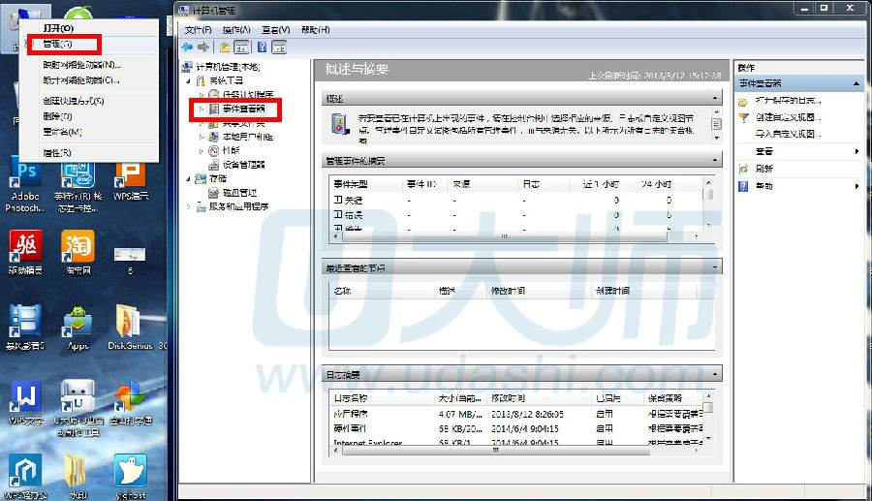Click 打开保存的日志... in the actions pane
This screenshot has width=872, height=501.
788,101
